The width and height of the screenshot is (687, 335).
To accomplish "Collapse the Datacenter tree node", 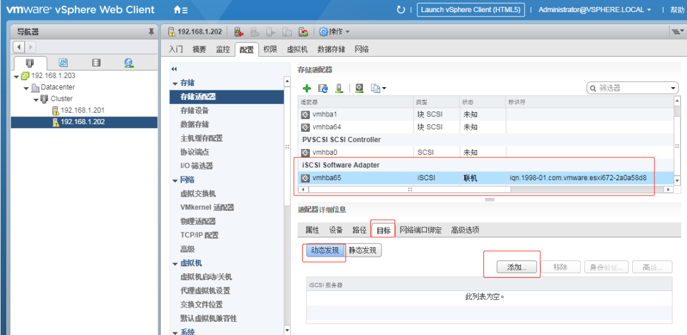I will 26,88.
